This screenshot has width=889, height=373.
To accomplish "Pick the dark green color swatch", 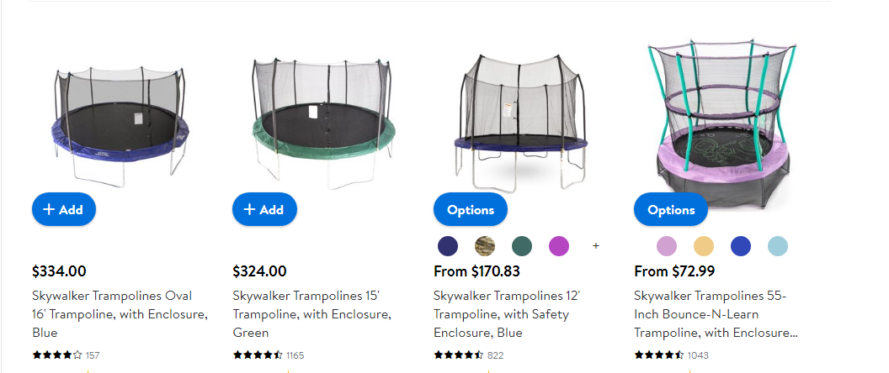I will [x=522, y=246].
